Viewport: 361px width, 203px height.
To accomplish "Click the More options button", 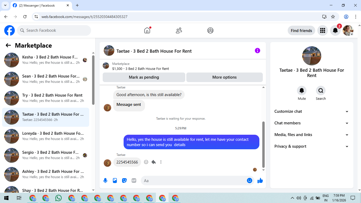I will point(224,77).
